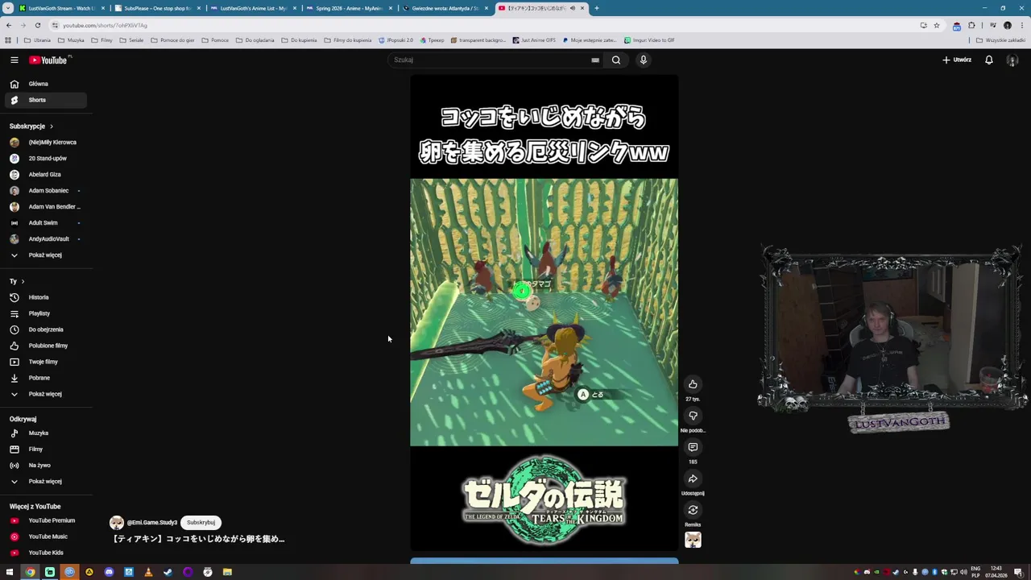Screen dimensions: 1031x580
Task: Open YouTube Kids
Action: [x=45, y=553]
